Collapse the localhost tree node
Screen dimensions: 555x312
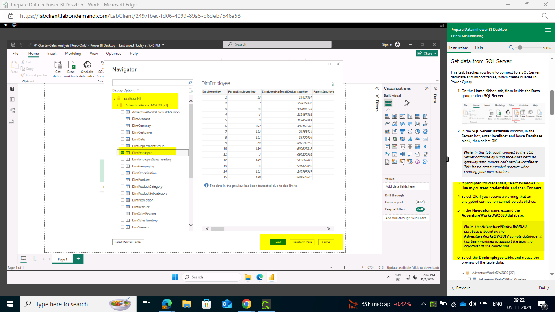114,99
